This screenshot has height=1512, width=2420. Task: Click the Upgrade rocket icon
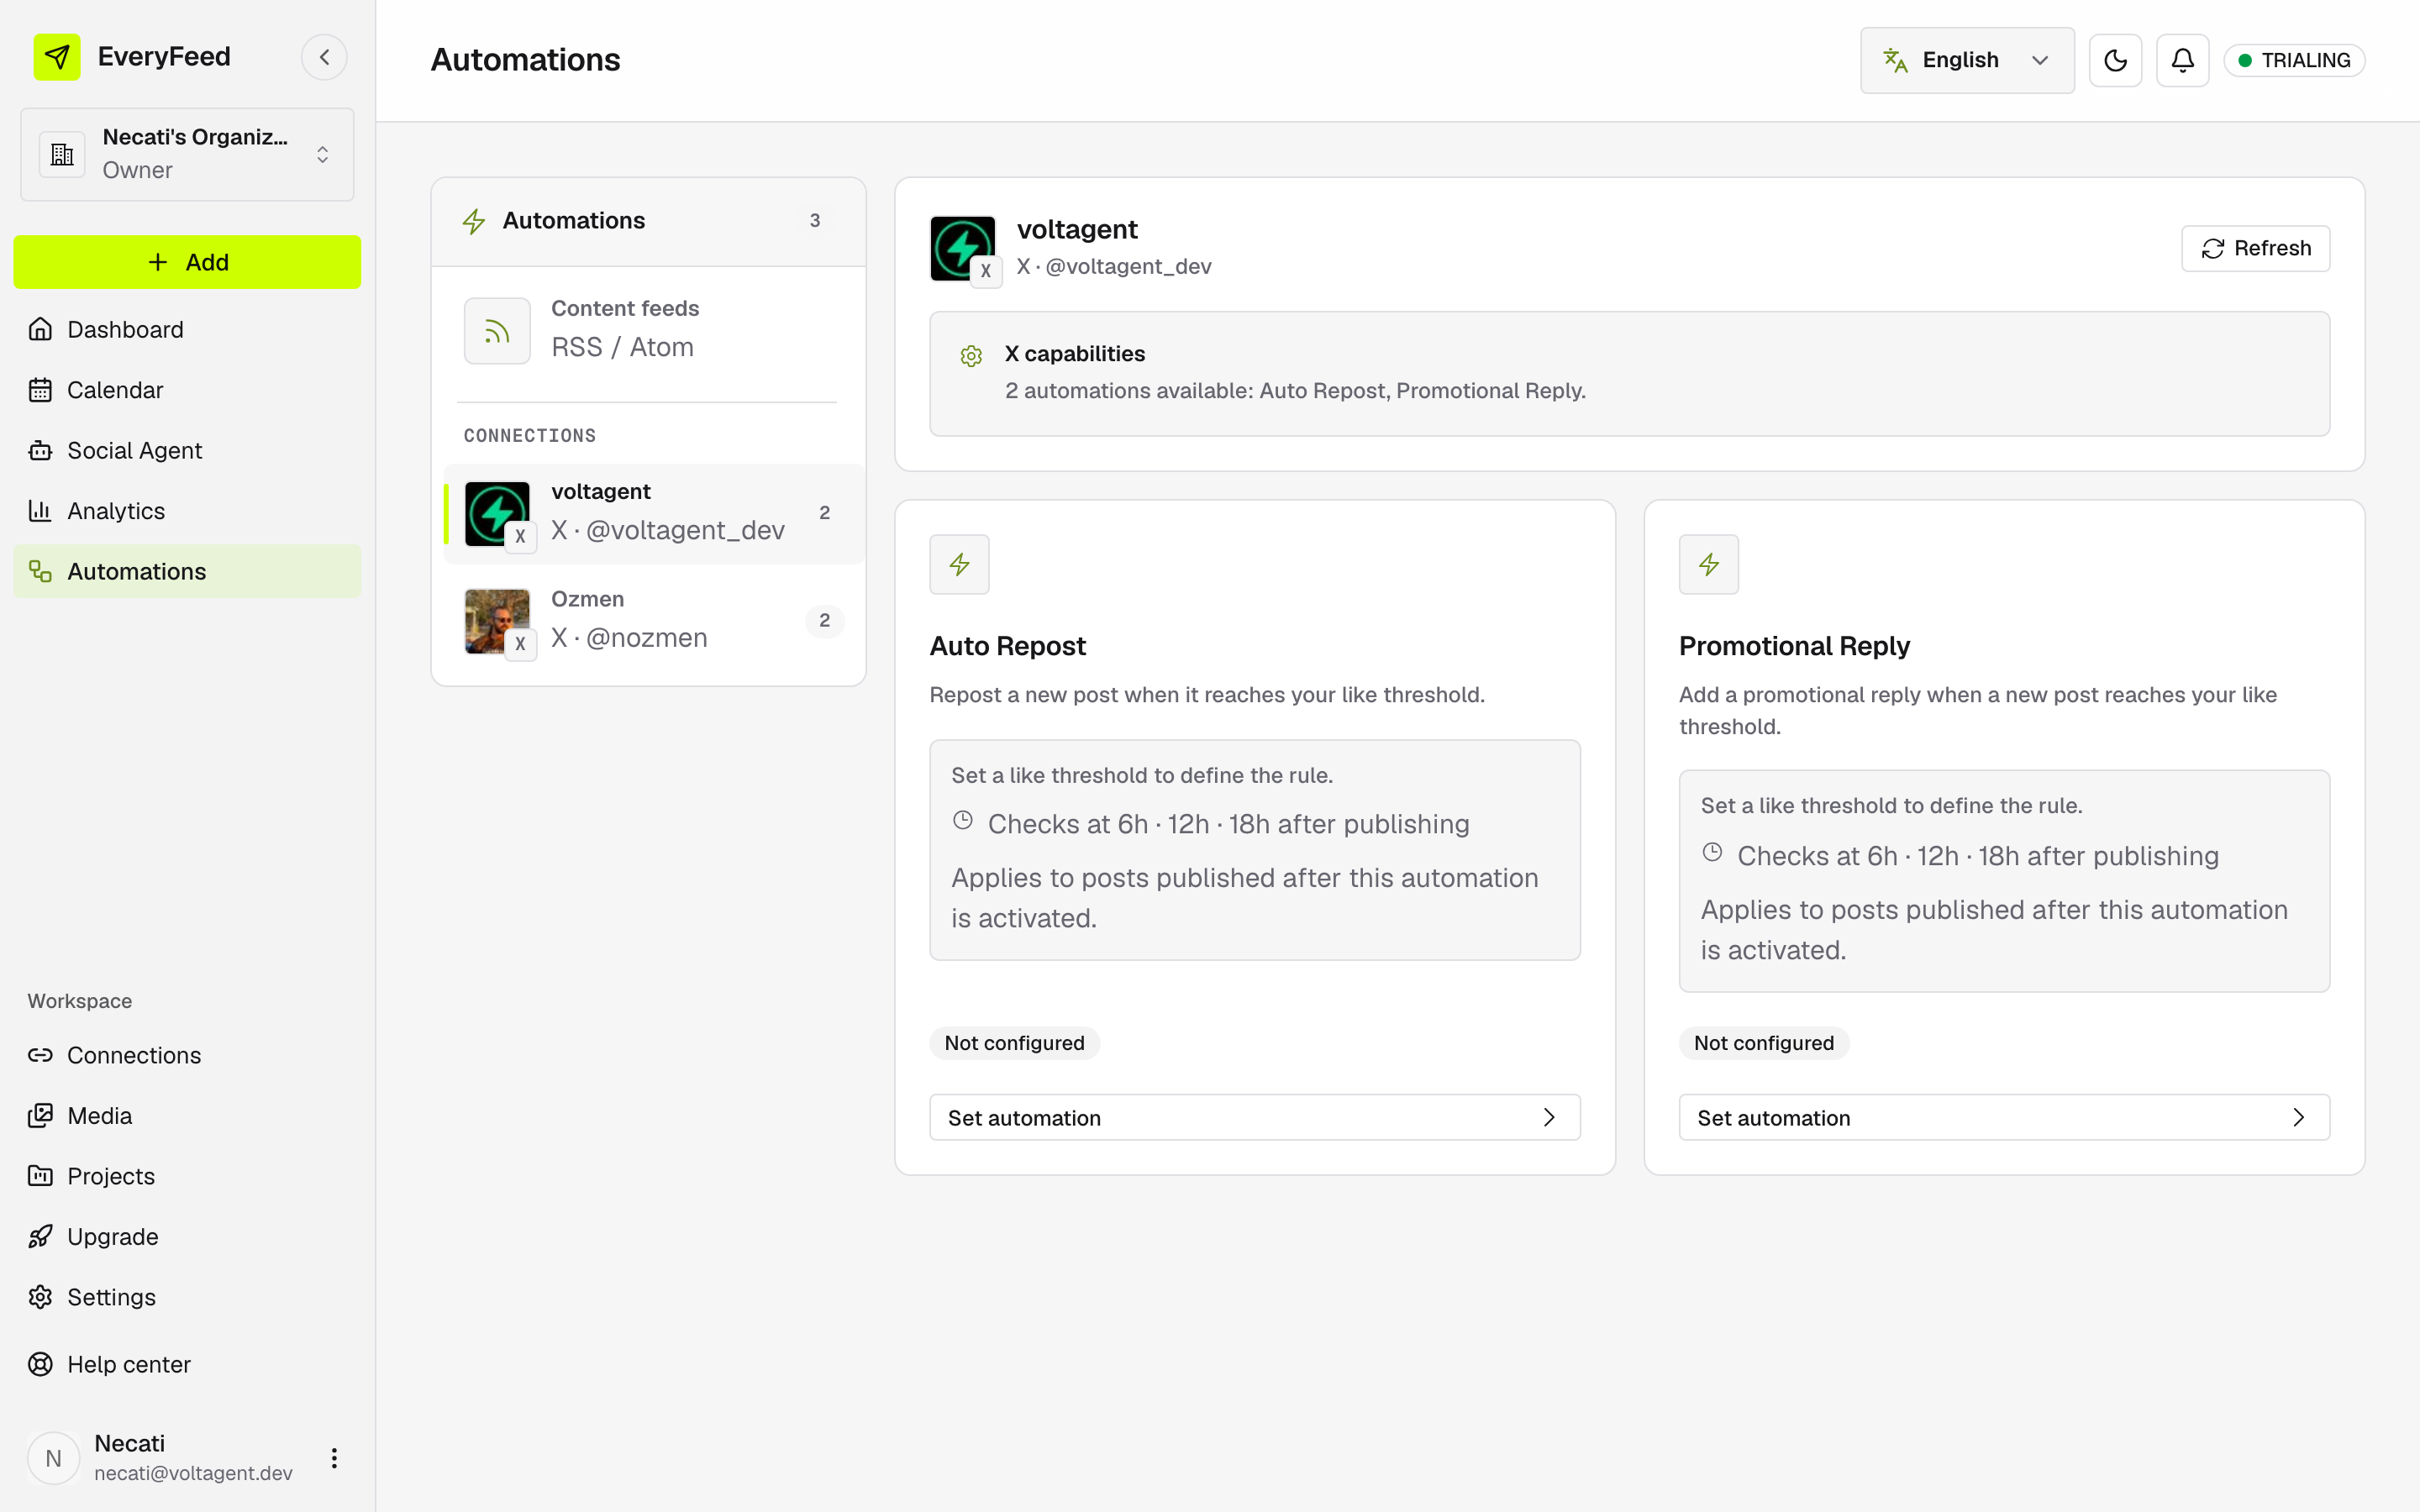coord(40,1236)
